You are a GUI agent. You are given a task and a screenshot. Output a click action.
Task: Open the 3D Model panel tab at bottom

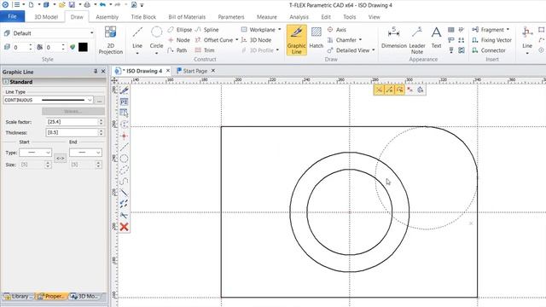(x=85, y=296)
